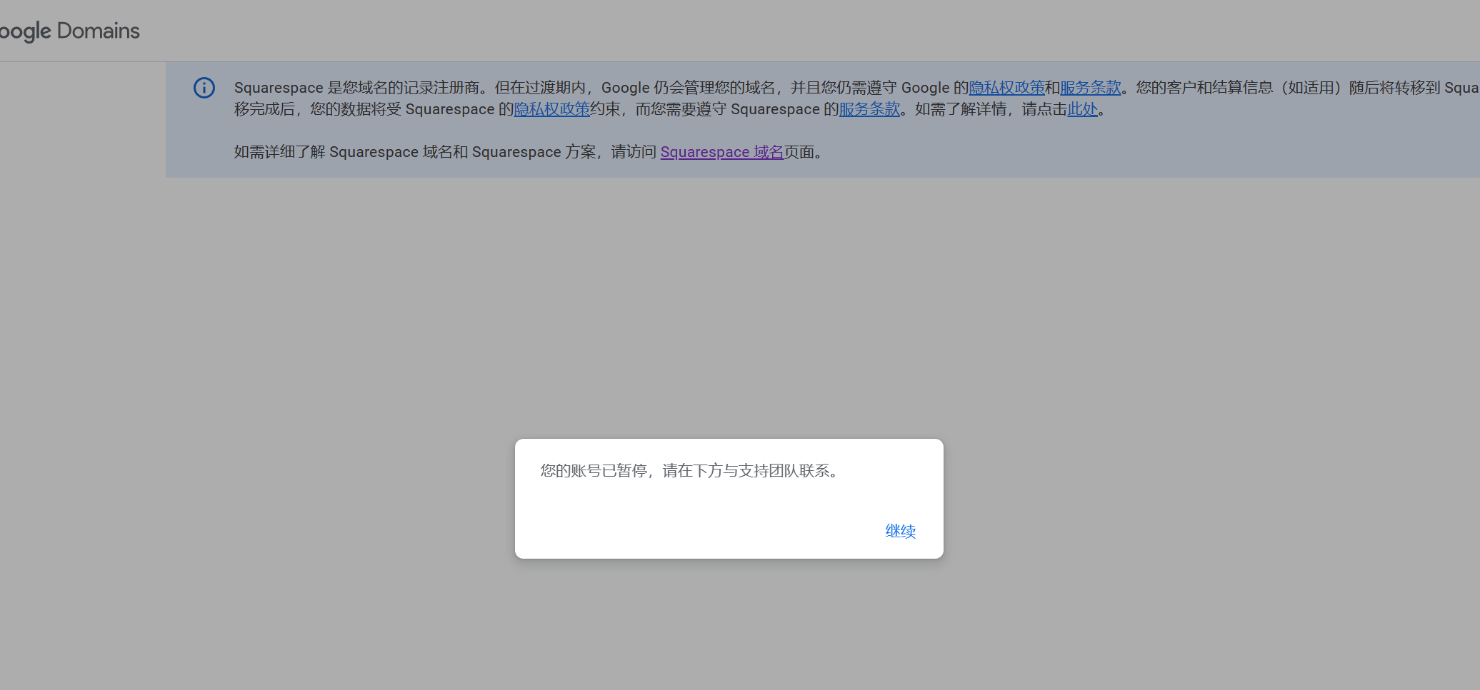Open Squarespace's 服务条款 link in the banner's second line
Image resolution: width=1480 pixels, height=690 pixels.
click(x=869, y=109)
